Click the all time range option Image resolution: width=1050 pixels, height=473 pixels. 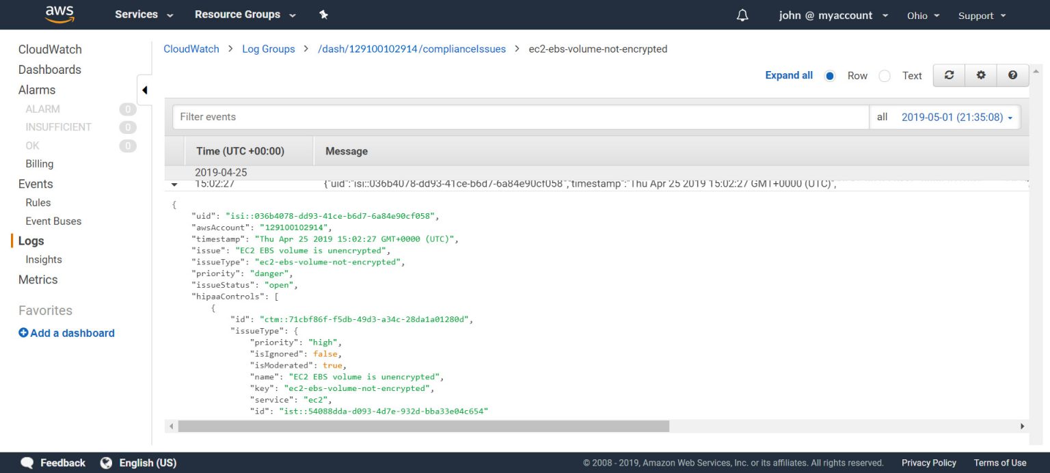click(882, 117)
